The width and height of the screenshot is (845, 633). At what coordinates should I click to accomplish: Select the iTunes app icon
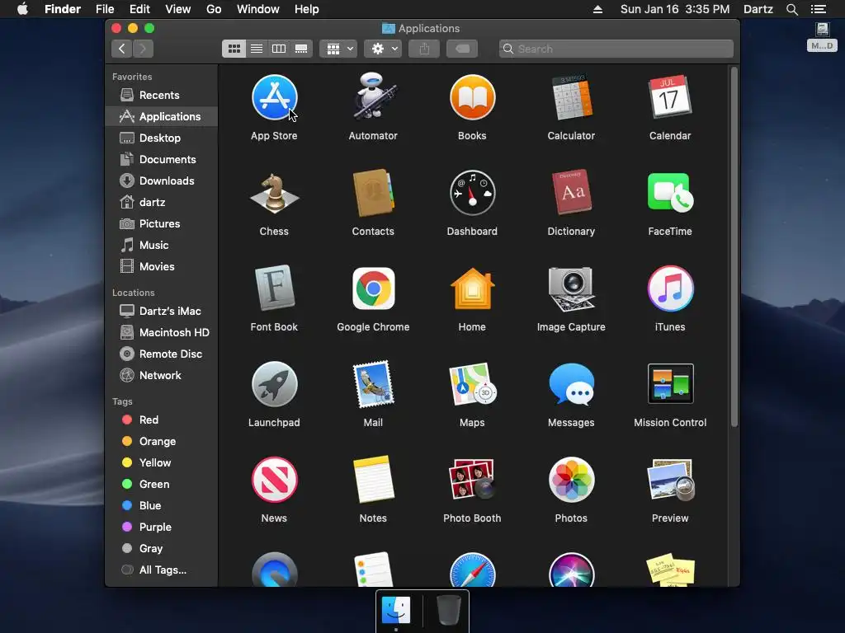click(x=670, y=288)
